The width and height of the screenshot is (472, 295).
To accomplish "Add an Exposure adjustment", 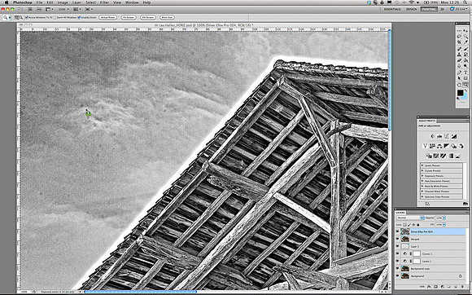I will pos(454,136).
